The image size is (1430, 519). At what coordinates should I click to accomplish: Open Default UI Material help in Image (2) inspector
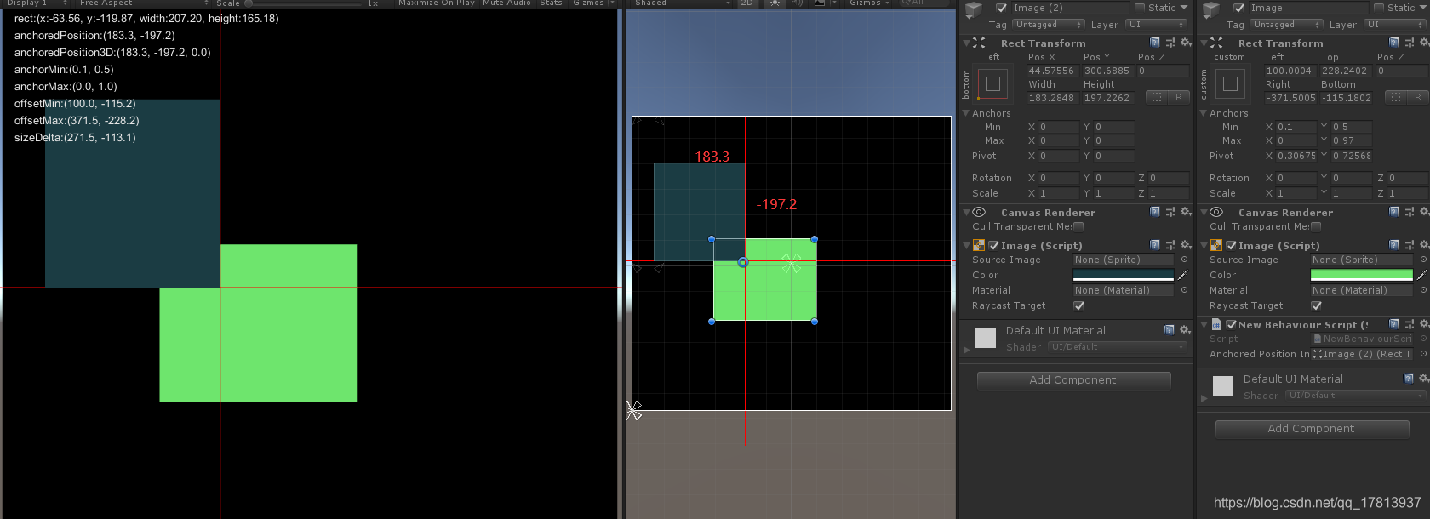point(1170,329)
